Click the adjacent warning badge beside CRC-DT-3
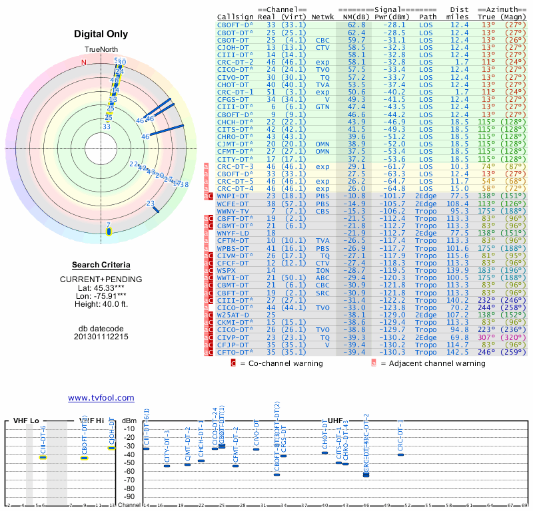Image resolution: width=533 pixels, height=511 pixels. point(206,167)
